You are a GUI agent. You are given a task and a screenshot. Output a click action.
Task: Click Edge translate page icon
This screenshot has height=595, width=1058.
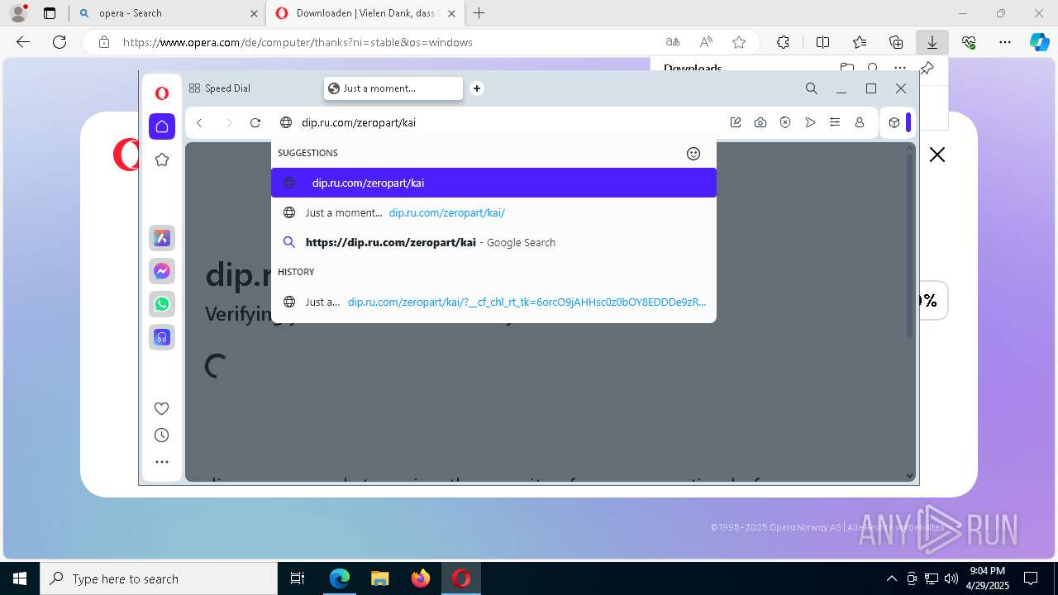click(x=673, y=42)
